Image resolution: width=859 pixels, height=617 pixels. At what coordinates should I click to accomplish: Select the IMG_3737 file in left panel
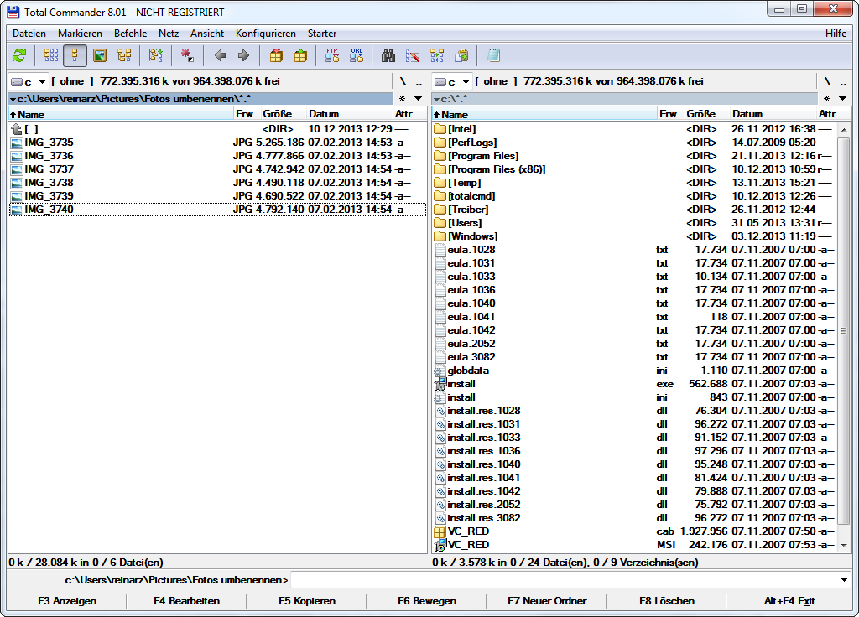click(x=49, y=169)
